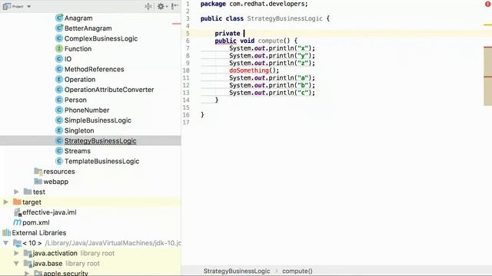Viewport: 492px width, 276px height.
Task: Click the class icon beside Streams
Action: [59, 151]
